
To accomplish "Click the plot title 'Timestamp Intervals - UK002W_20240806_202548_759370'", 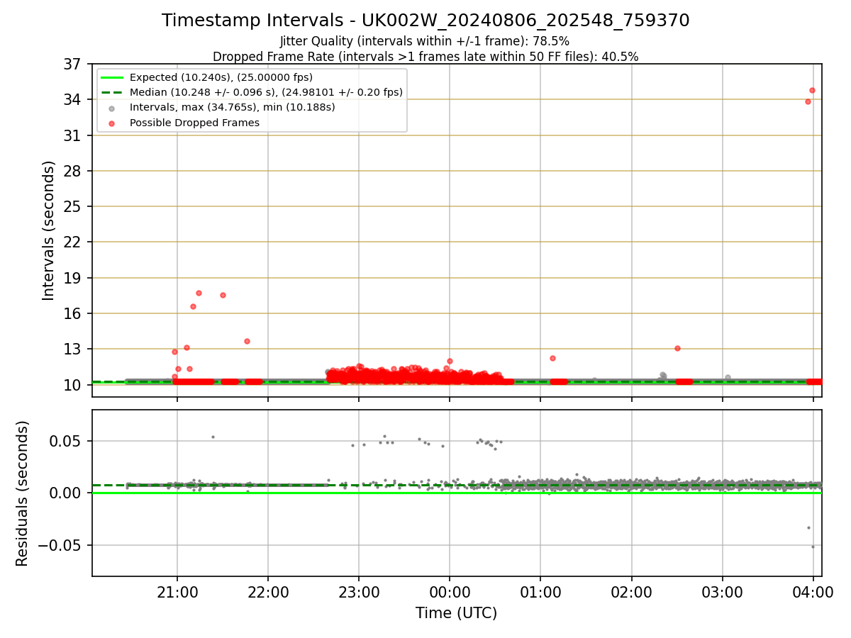I will click(x=425, y=21).
